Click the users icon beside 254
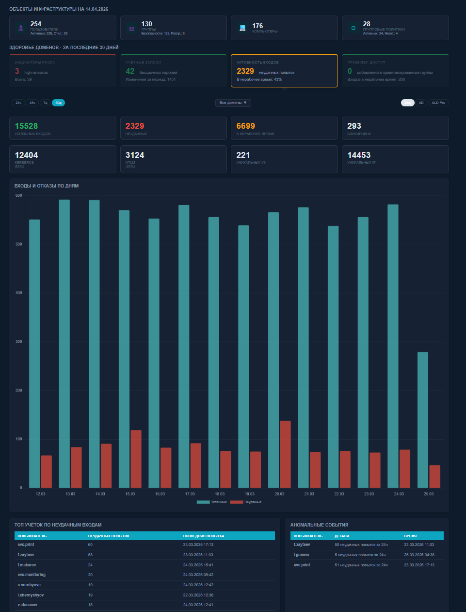Screen dimensions: 466x612 point(21,28)
